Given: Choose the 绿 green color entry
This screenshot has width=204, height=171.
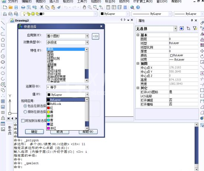Looking at the screenshot, I should [66, 116].
